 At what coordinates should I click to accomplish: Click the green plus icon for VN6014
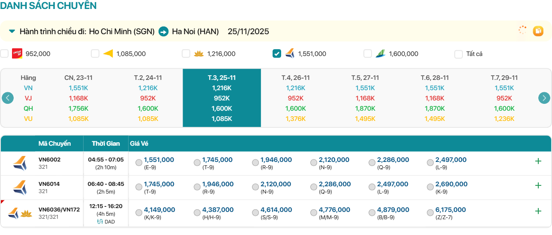[x=538, y=185]
